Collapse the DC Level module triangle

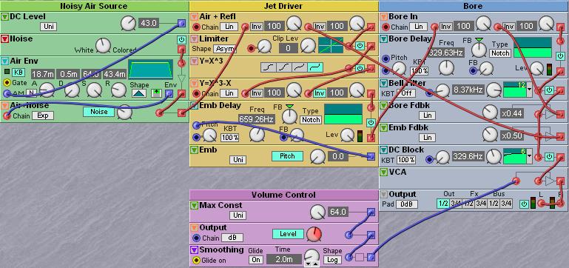point(4,17)
